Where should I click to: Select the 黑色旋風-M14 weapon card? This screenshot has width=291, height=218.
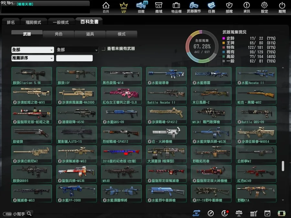(x=121, y=76)
